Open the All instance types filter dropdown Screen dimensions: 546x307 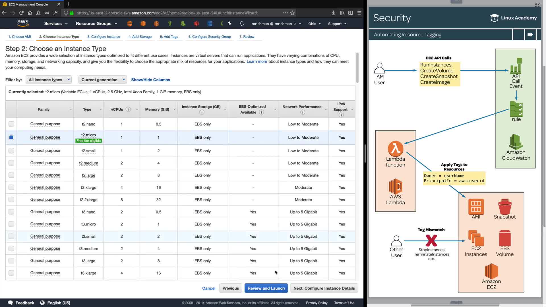49,80
